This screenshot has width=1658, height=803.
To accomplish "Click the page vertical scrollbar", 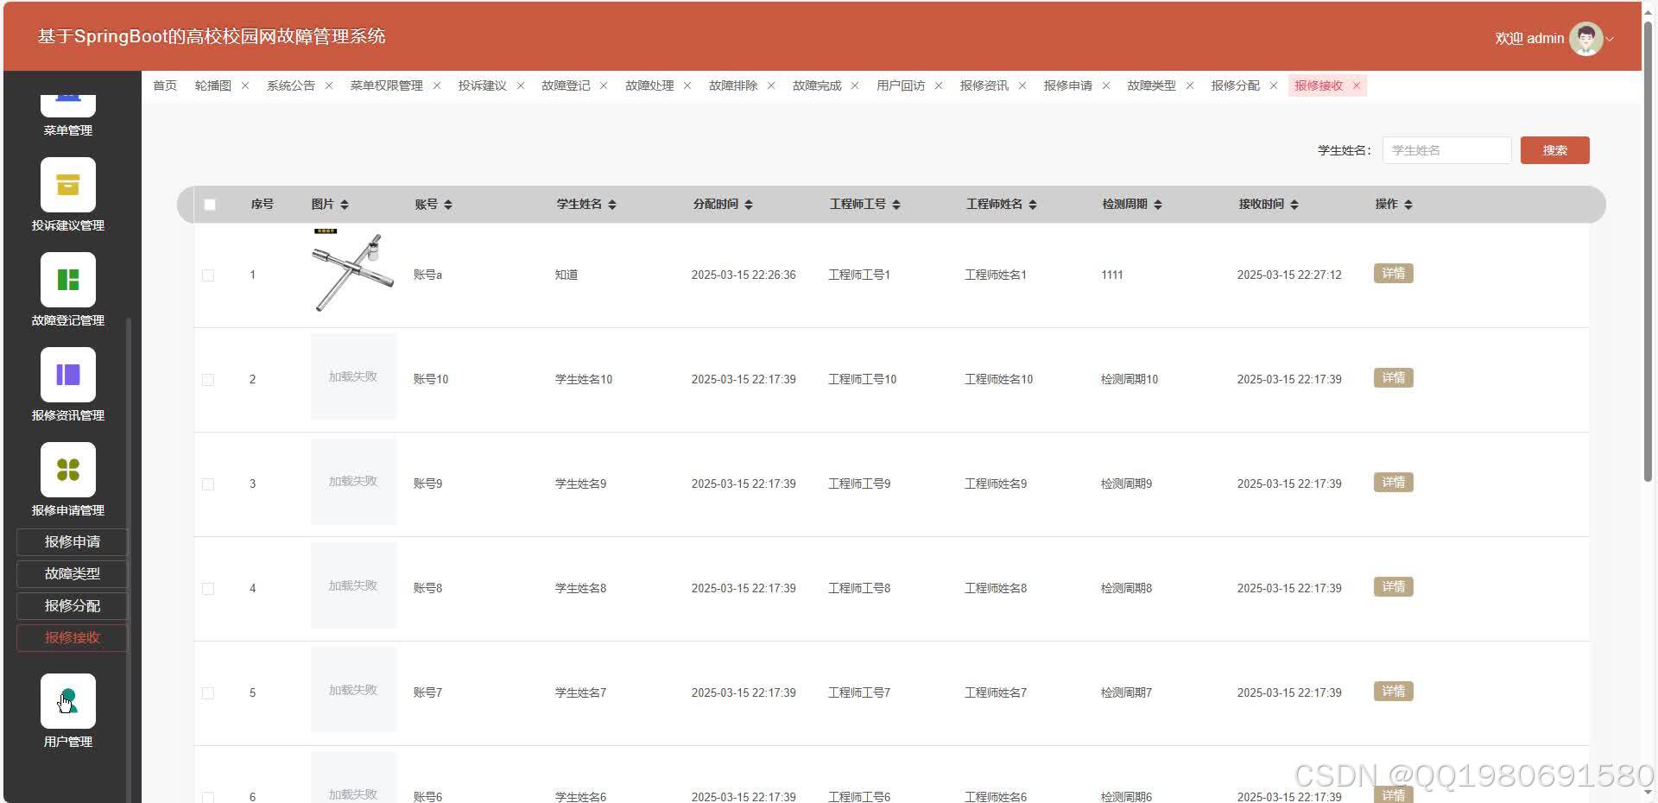I will point(1648,250).
